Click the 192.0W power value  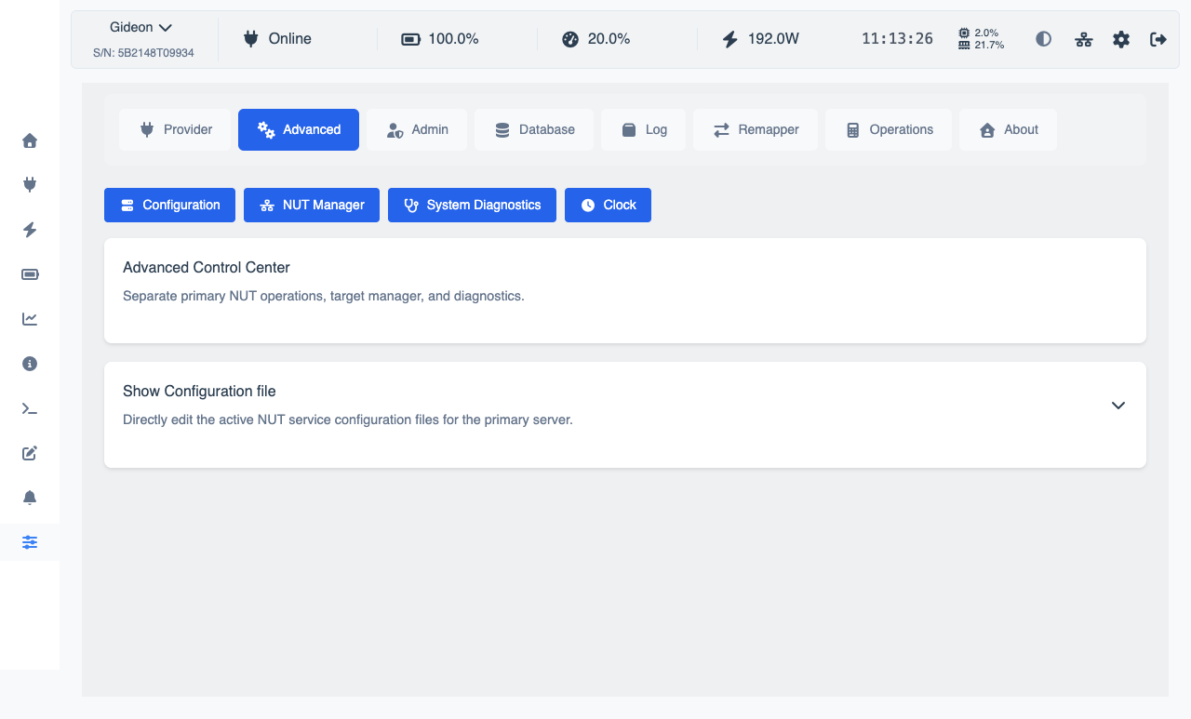coord(773,39)
